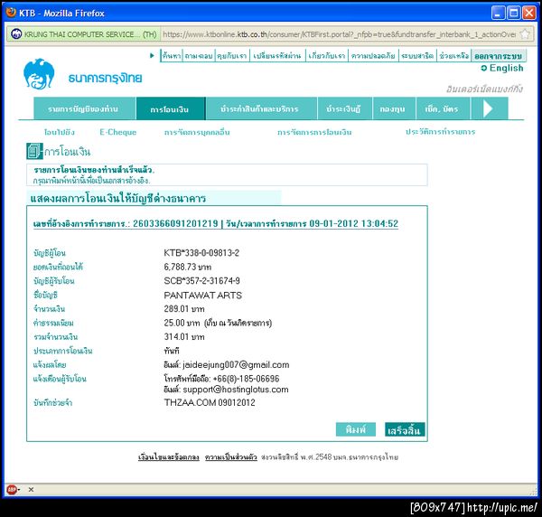The image size is (542, 517).
Task: Open การจัดการการโอนเงิน submenu
Action: (x=314, y=132)
